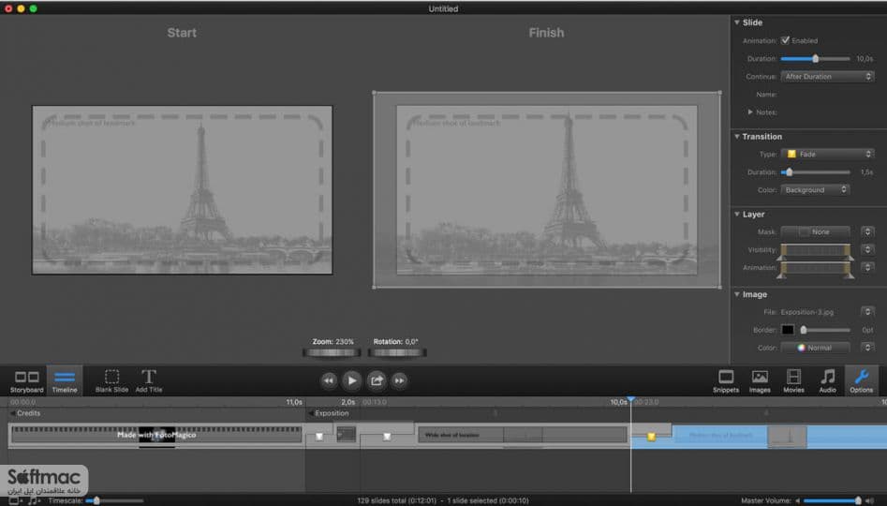Click the loud volume speaker icon
The image size is (887, 506).
click(869, 501)
